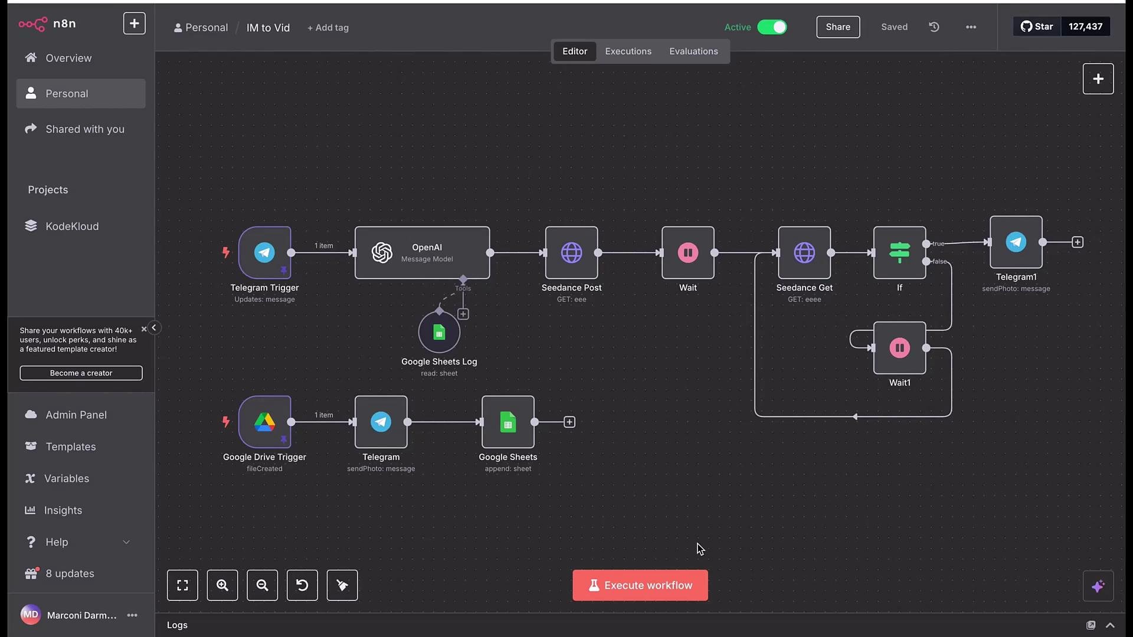Screen dimensions: 1133x637
Task: Zoom out of the canvas
Action: 263,585
